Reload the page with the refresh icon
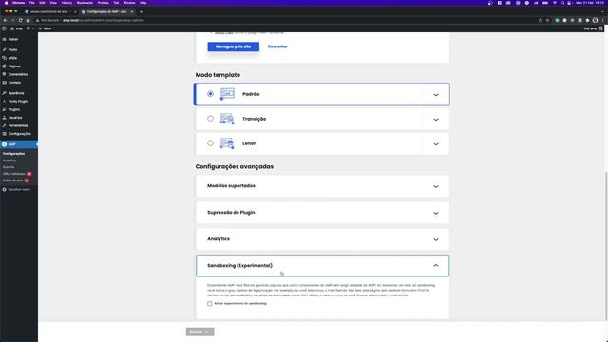 coord(20,20)
